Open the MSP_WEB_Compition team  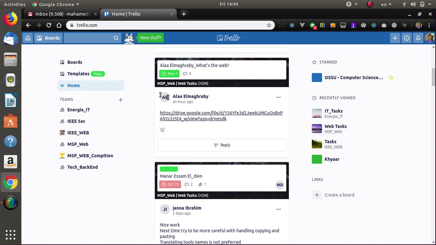tap(91, 156)
